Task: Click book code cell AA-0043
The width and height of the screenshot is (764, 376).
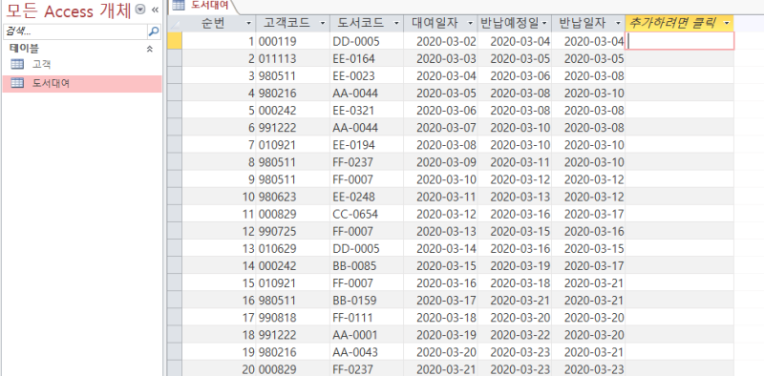Action: click(x=367, y=353)
